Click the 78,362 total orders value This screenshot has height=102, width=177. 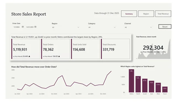[48, 49]
